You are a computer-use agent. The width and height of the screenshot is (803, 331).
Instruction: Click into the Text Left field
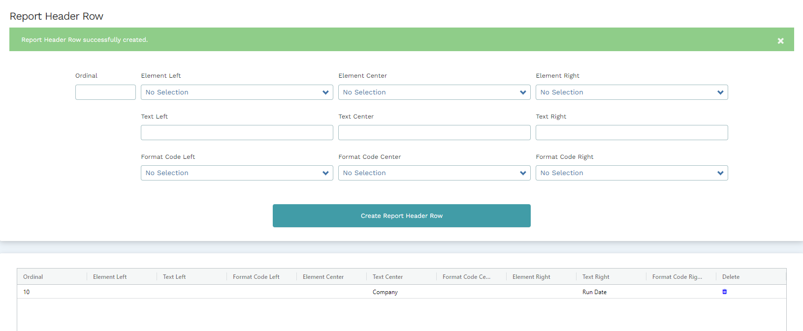pyautogui.click(x=237, y=133)
